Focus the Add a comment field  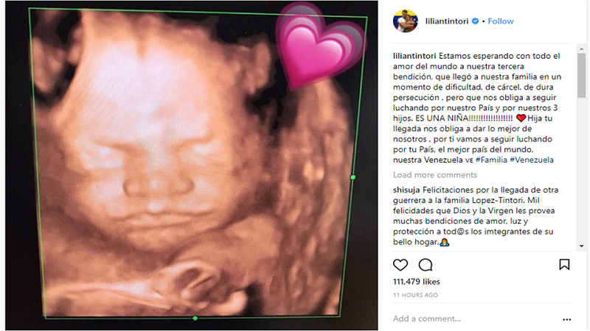click(474, 319)
